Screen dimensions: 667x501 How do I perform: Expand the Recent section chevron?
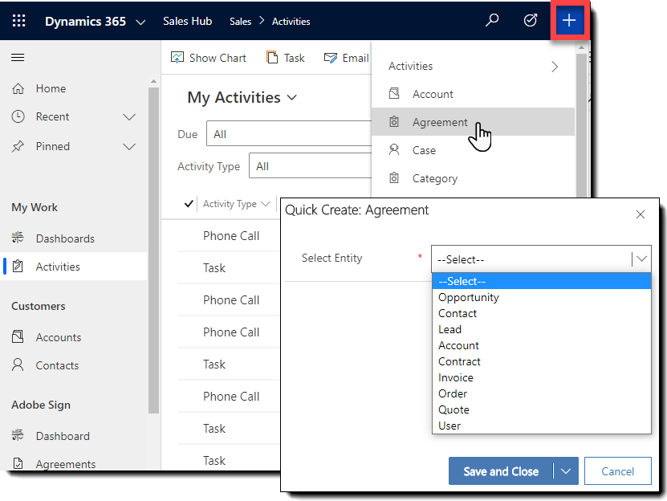pos(129,117)
